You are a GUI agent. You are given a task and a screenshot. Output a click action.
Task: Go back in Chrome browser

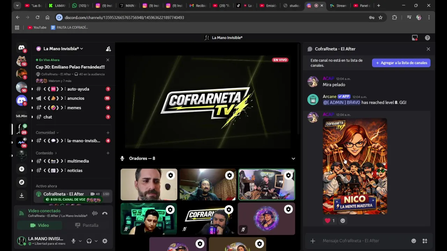coord(18,17)
